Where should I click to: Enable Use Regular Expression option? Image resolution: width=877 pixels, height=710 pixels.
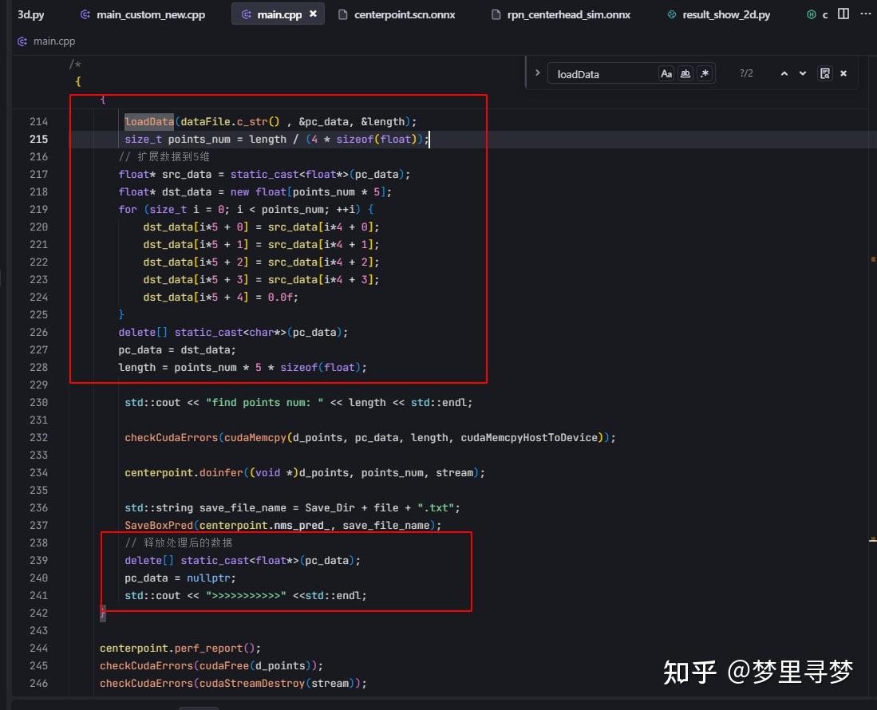(705, 74)
